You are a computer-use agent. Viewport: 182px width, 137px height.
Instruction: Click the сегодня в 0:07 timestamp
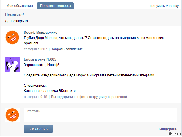(35, 49)
